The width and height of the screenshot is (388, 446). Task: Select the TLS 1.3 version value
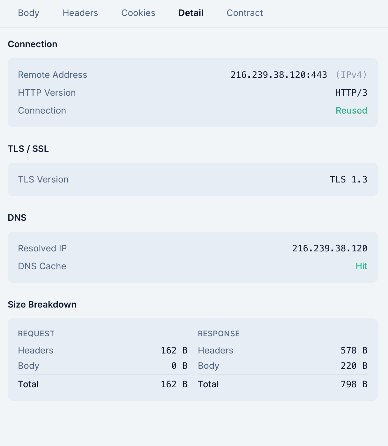(x=349, y=179)
